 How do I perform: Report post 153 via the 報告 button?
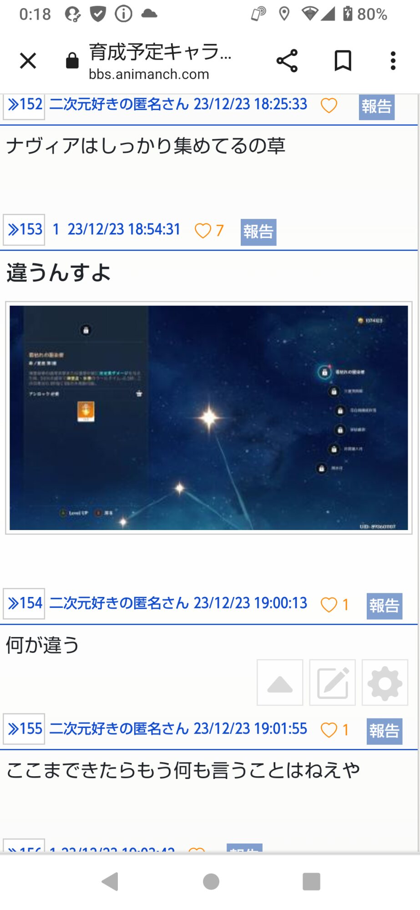(x=258, y=232)
